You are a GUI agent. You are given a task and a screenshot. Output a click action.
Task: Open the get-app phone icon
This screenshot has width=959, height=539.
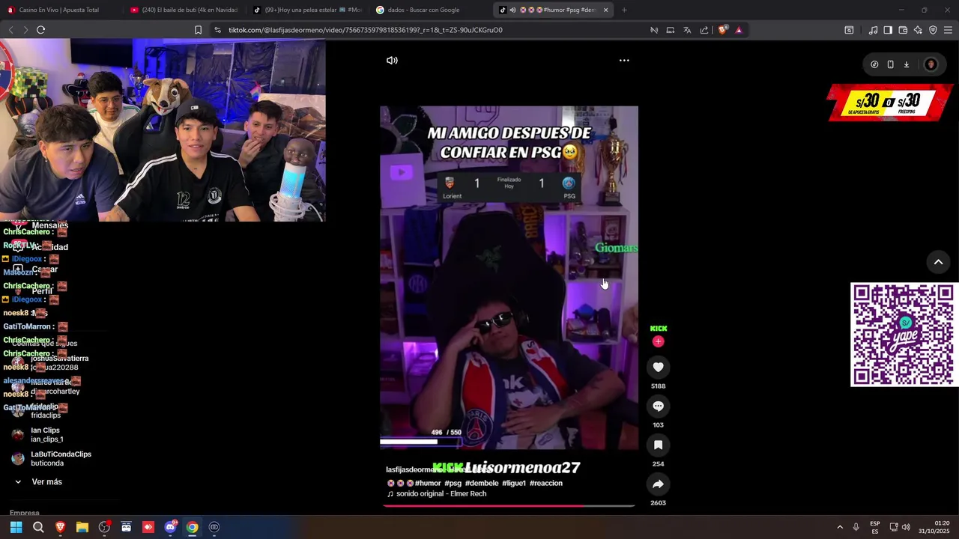[890, 64]
